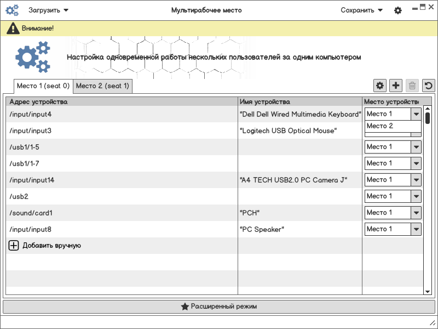
Task: Open the seat dropdown for /usb2
Action: pos(393,196)
